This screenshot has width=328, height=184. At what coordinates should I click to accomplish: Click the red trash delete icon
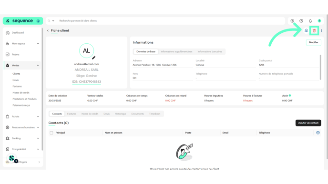(314, 30)
